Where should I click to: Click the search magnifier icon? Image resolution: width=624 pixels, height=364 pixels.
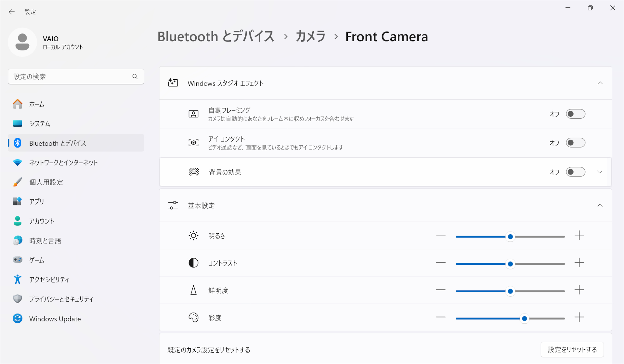tap(135, 77)
